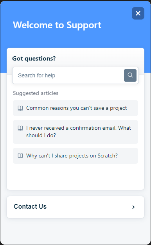Click the book icon beside the share projects article
The image size is (151, 245).
tap(20, 156)
